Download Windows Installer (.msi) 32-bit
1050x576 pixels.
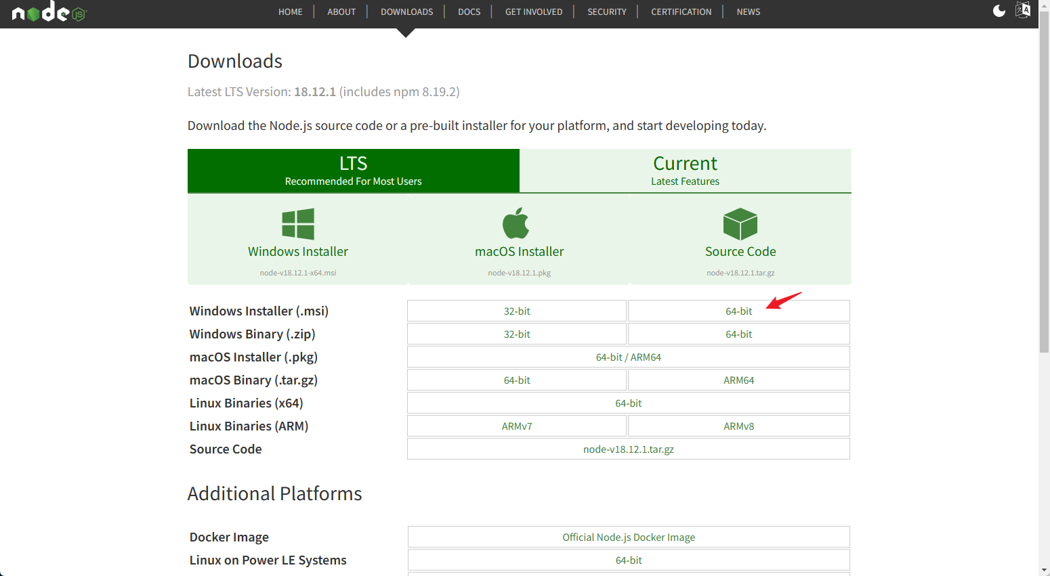[517, 311]
